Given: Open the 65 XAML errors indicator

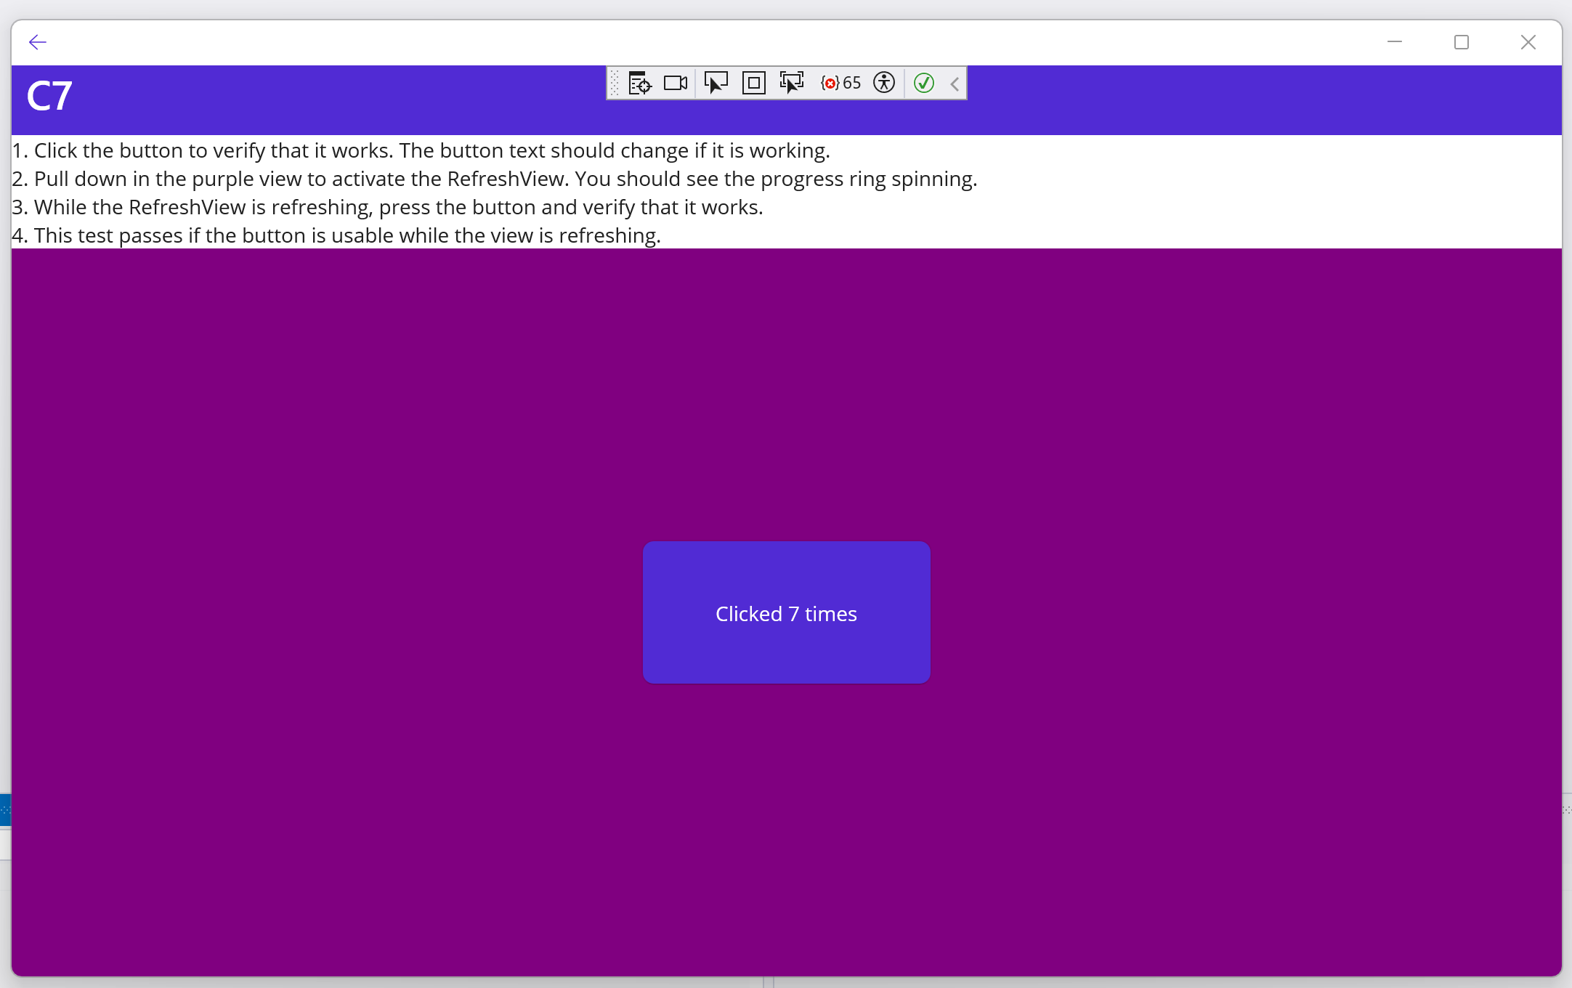Looking at the screenshot, I should point(840,83).
